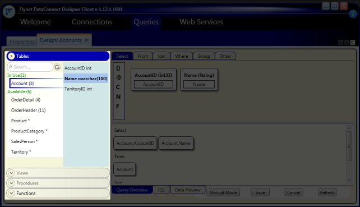Select the OrderHeader (11) table

point(28,111)
